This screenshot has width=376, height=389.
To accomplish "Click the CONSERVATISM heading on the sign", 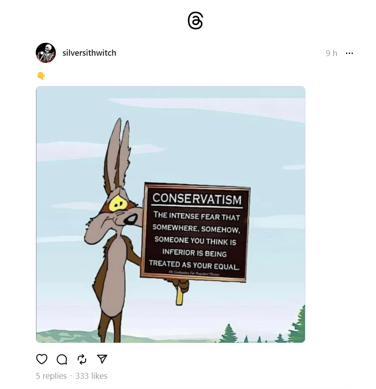I will click(x=197, y=199).
